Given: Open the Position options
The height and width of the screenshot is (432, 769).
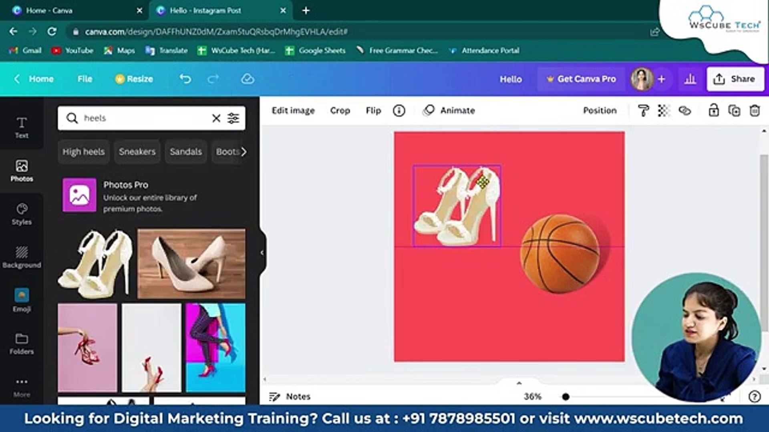Looking at the screenshot, I should [600, 110].
